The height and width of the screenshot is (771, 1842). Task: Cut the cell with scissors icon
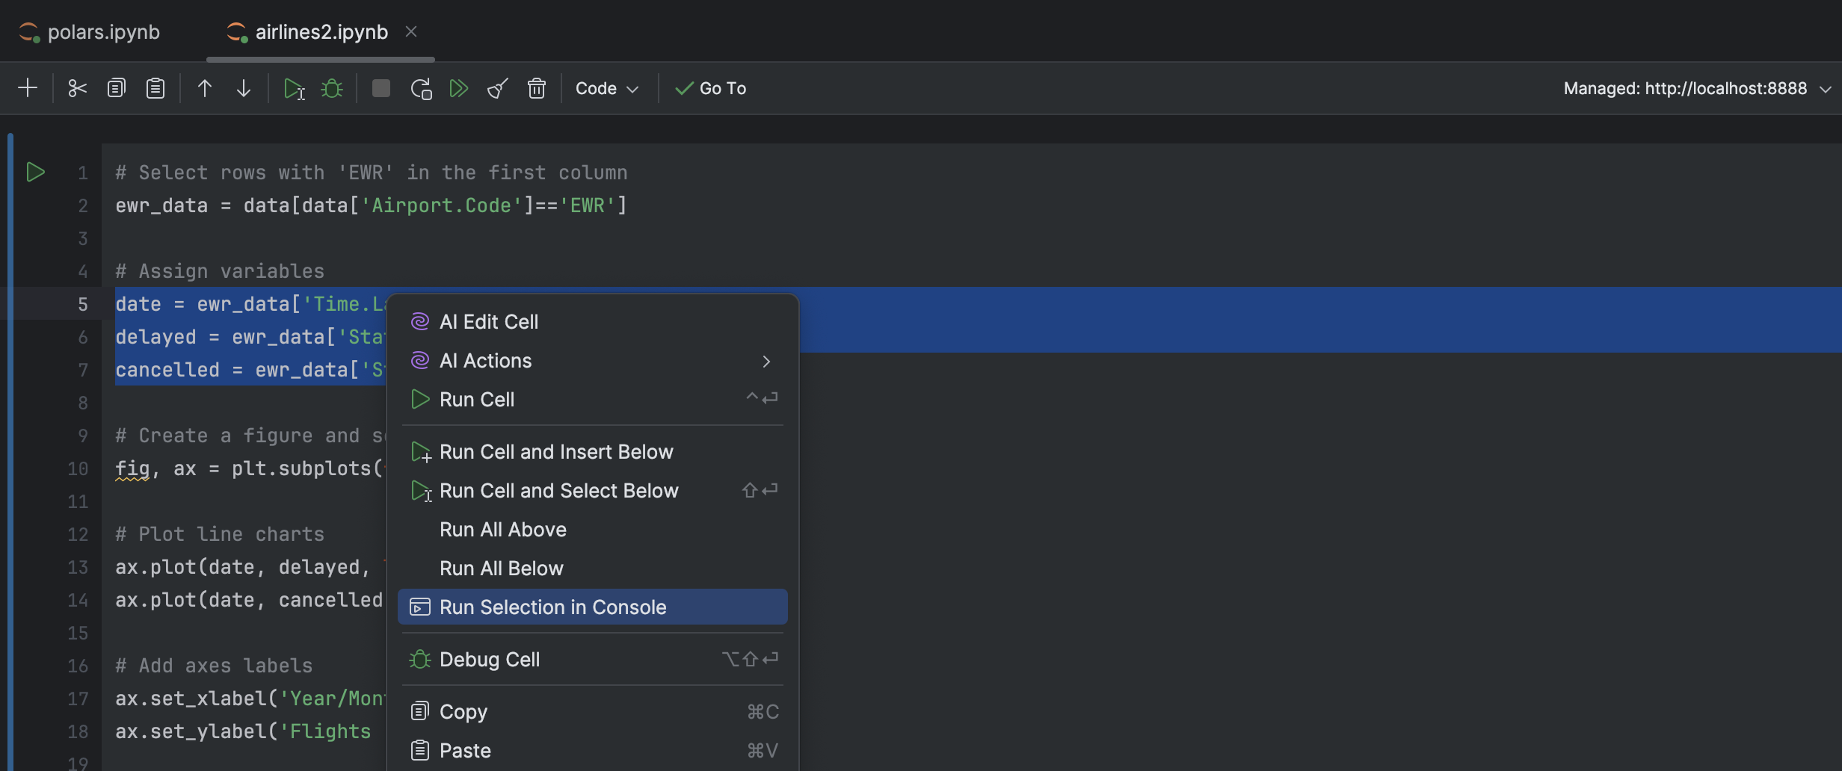point(77,88)
